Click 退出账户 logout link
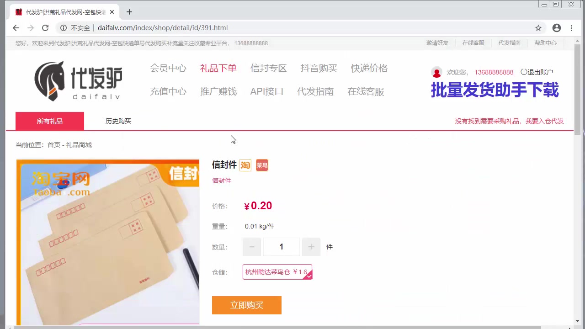This screenshot has height=329, width=585. click(537, 72)
